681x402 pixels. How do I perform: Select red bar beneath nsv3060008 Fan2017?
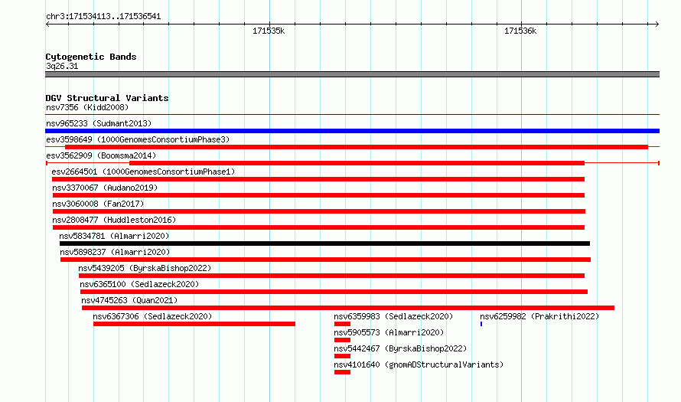319,211
